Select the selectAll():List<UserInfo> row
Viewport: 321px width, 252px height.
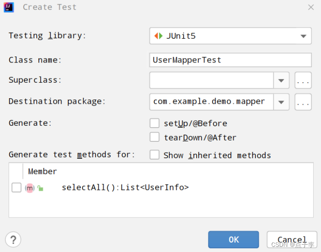pyautogui.click(x=161, y=187)
